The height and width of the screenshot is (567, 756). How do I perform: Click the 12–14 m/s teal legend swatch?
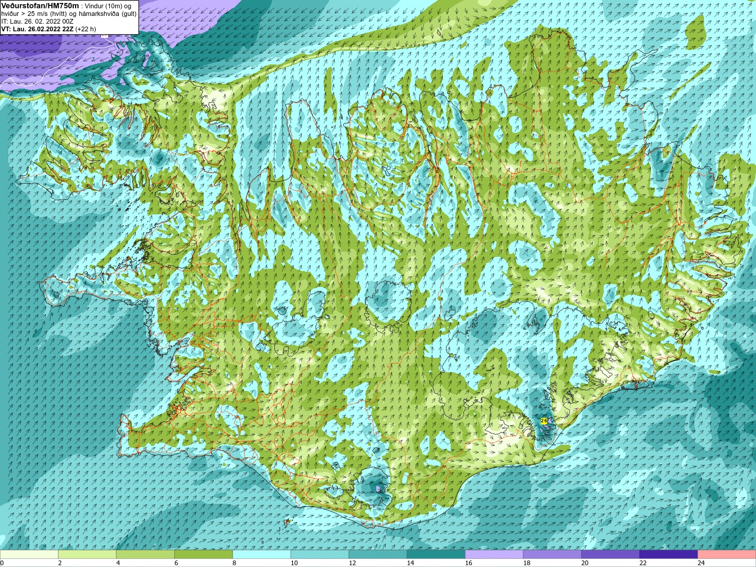[378, 555]
